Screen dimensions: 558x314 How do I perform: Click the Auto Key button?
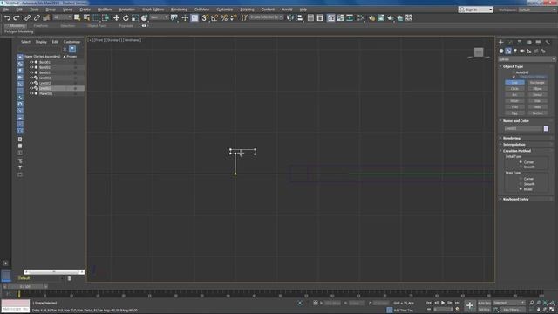coord(484,303)
